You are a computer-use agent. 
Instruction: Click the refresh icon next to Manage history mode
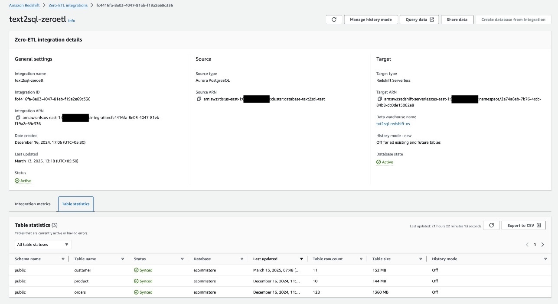click(334, 20)
